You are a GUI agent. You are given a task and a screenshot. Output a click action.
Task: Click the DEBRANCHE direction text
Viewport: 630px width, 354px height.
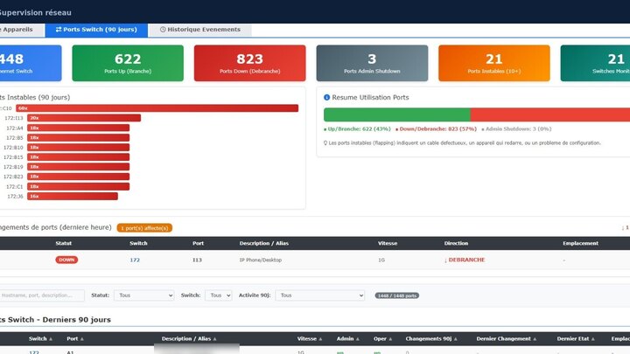coord(465,260)
